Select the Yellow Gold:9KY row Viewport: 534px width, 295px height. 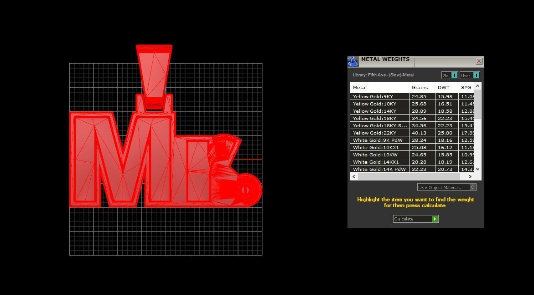click(412, 96)
